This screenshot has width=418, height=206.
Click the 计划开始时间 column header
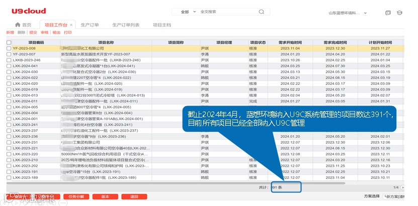(x=380, y=43)
